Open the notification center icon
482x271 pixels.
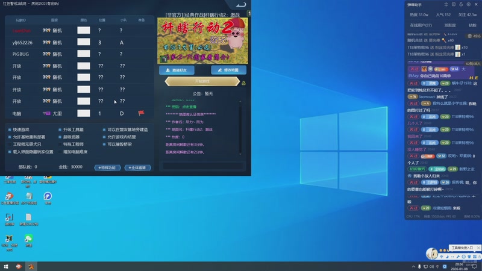(475, 267)
